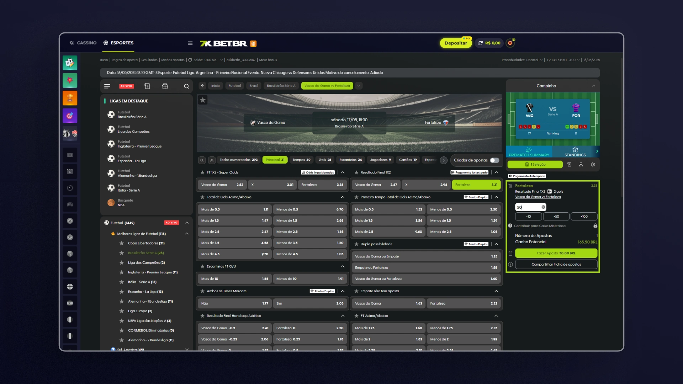Clear the stake amount with X icon

pyautogui.click(x=543, y=207)
